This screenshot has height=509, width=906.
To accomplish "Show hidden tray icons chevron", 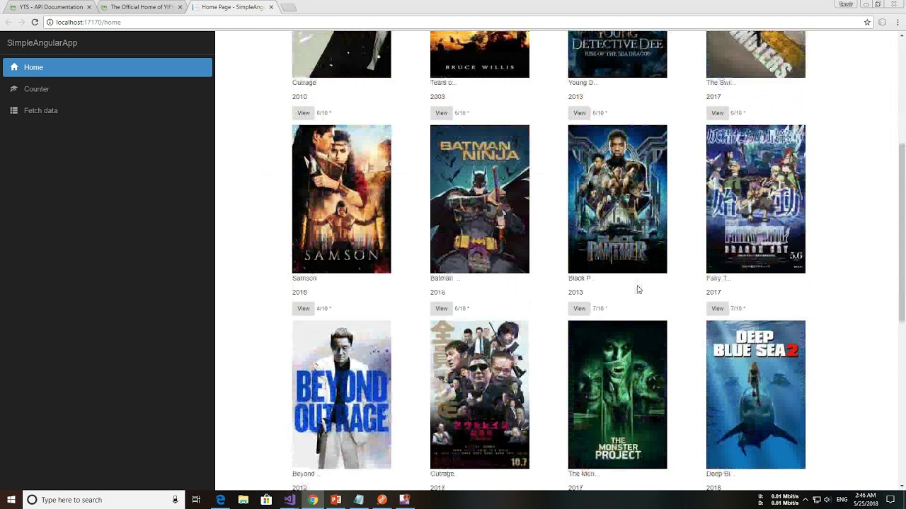I will 805,500.
